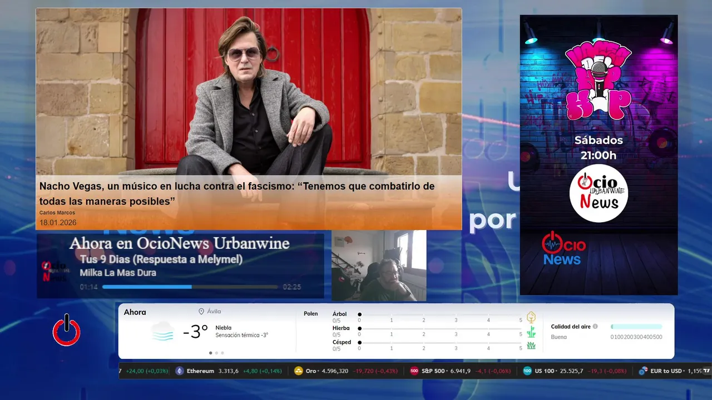Click the Ethereum change +4,80 (+0,14%)
This screenshot has width=712, height=400.
pos(263,371)
